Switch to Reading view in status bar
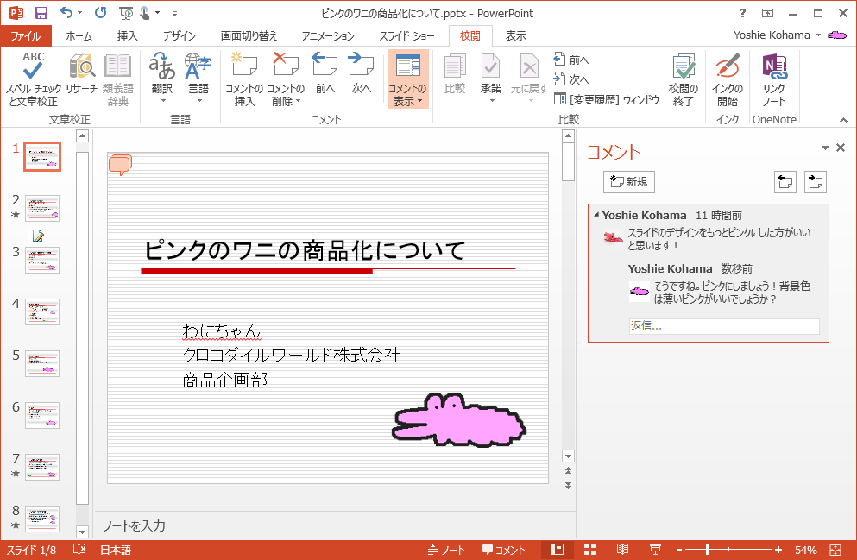 tap(622, 549)
